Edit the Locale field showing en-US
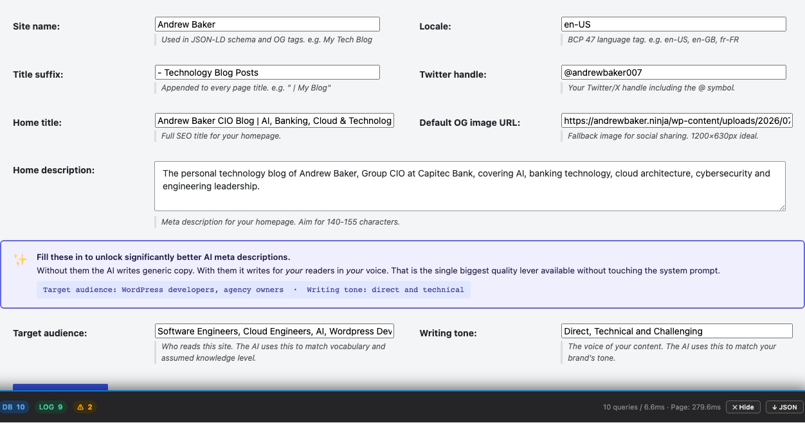The height and width of the screenshot is (423, 805). 673,24
